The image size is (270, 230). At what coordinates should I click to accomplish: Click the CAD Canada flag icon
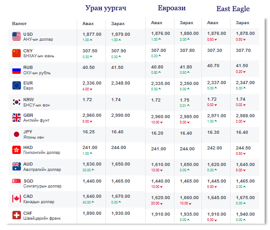pos(17,199)
